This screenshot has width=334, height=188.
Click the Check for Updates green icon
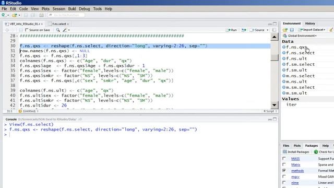click(316, 152)
